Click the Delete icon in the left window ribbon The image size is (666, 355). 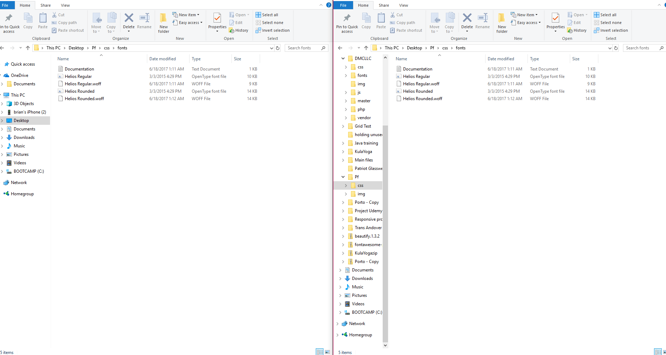129,18
